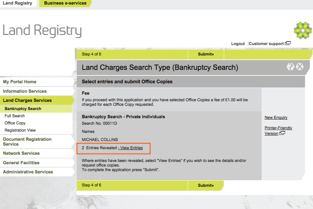Open the Printer-Friendly Version link
313x209 pixels.
(x=278, y=131)
